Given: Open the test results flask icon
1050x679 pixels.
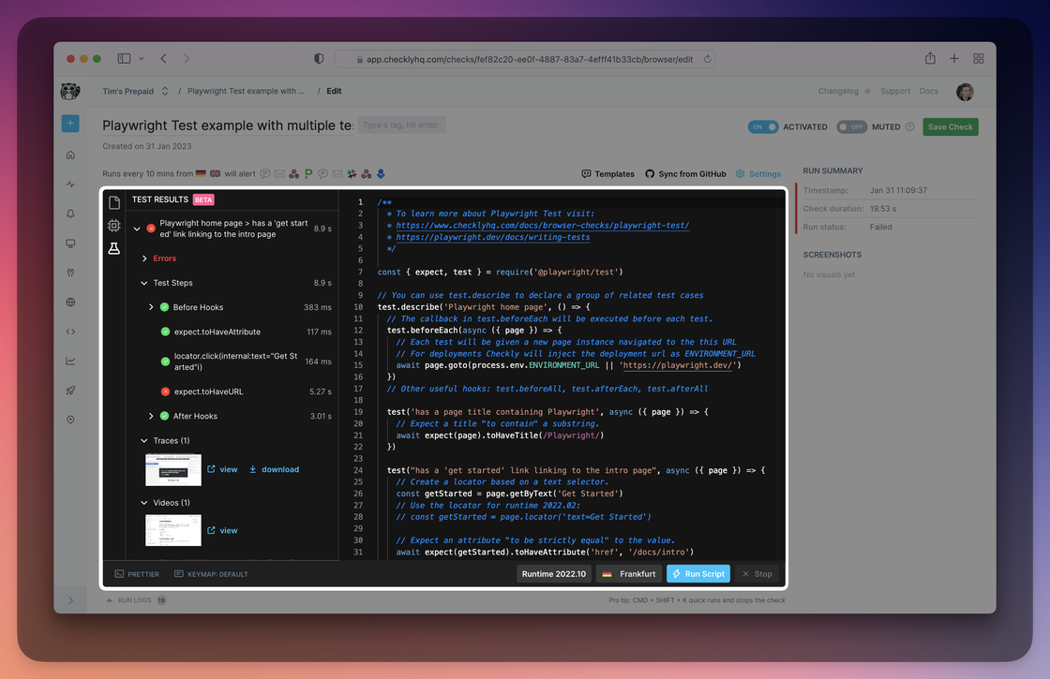Looking at the screenshot, I should [x=113, y=249].
